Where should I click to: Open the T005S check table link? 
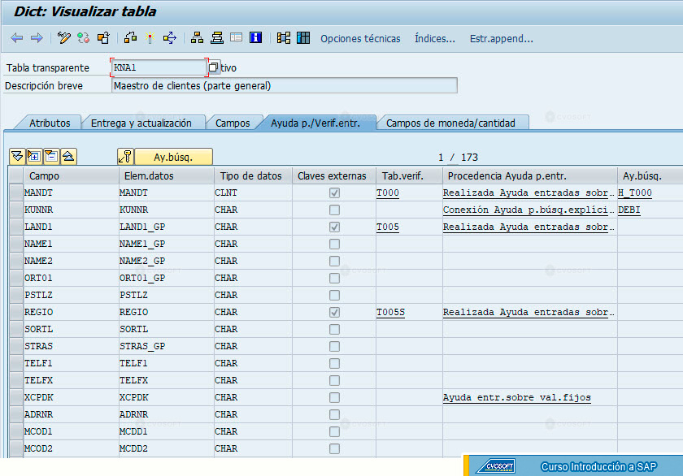click(390, 313)
